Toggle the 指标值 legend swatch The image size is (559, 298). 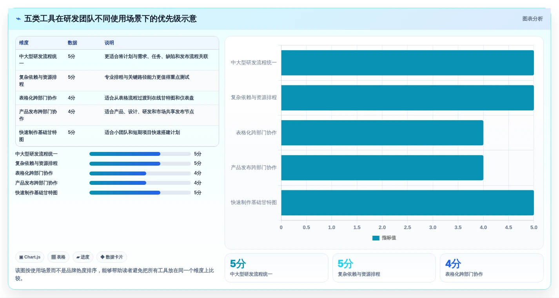376,238
